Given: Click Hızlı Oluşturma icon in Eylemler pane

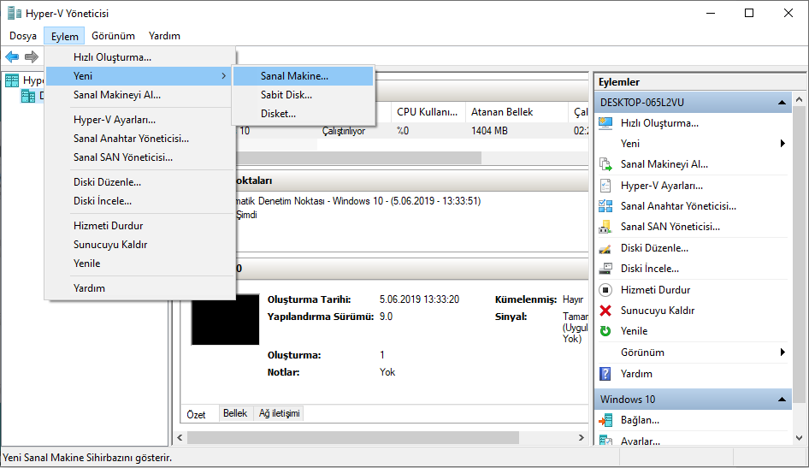Looking at the screenshot, I should (605, 123).
